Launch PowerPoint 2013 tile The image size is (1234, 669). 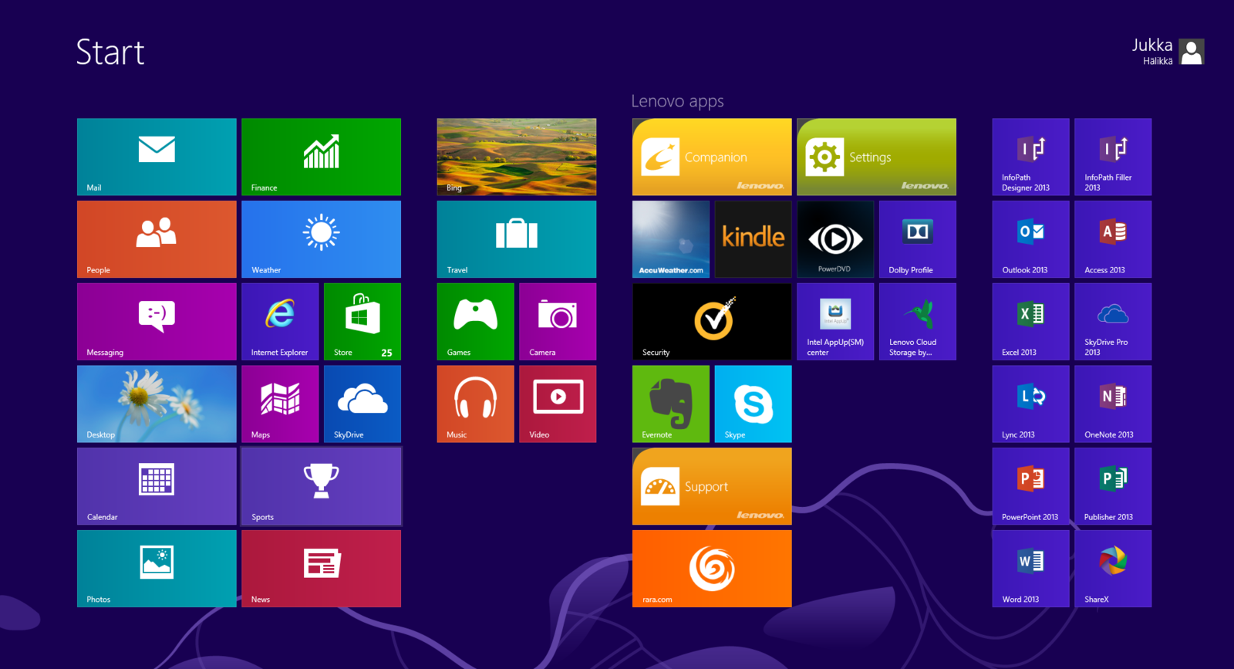point(1030,486)
